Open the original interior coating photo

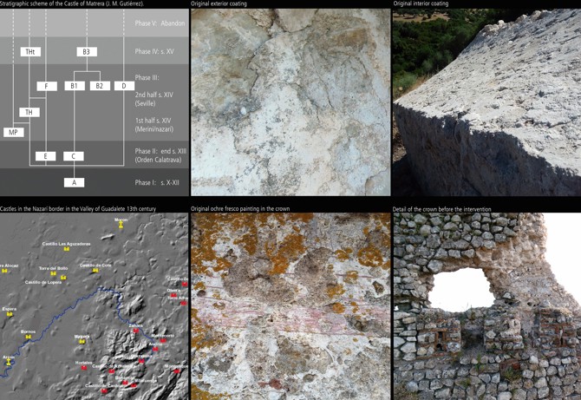486,102
